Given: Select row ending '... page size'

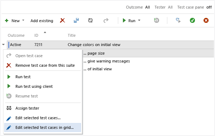Looking at the screenshot, I should click(x=148, y=53).
